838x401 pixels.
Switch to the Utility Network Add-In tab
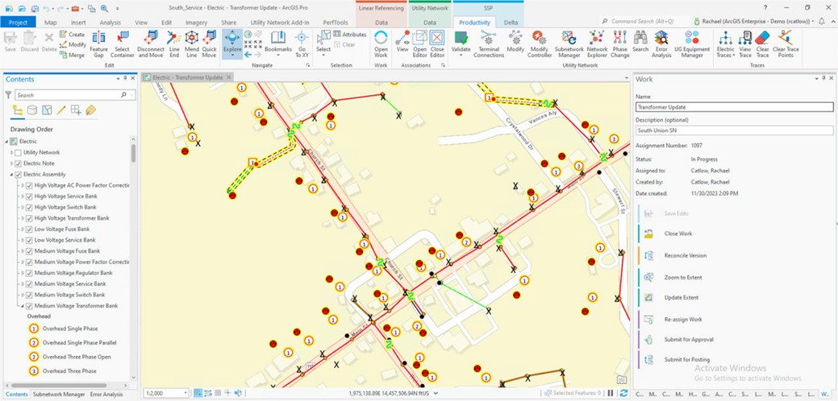[x=280, y=23]
